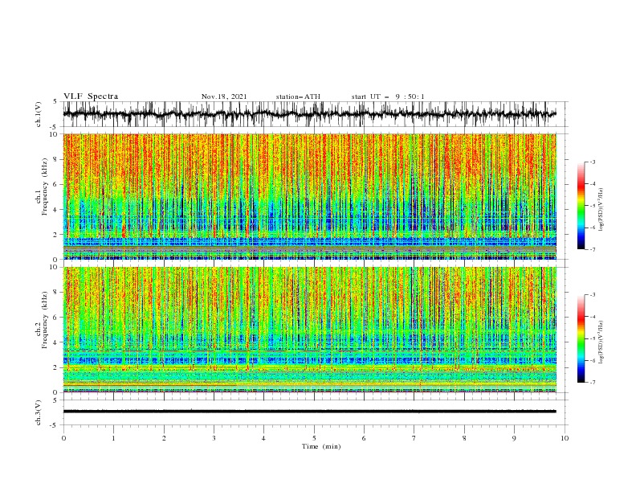Screen dimensions: 636x492
Task: Click the "Time (min)" axis title
Action: click(321, 446)
